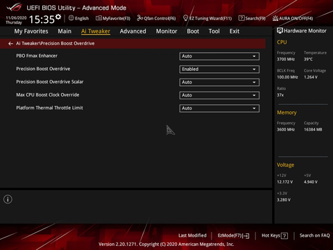Screen dimensions: 333x250
Task: Click the EzMode exit arrow icon
Action: coord(246,235)
